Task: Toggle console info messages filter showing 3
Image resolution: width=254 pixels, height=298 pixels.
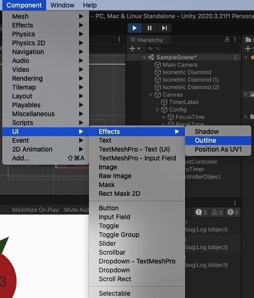Action: [201, 212]
